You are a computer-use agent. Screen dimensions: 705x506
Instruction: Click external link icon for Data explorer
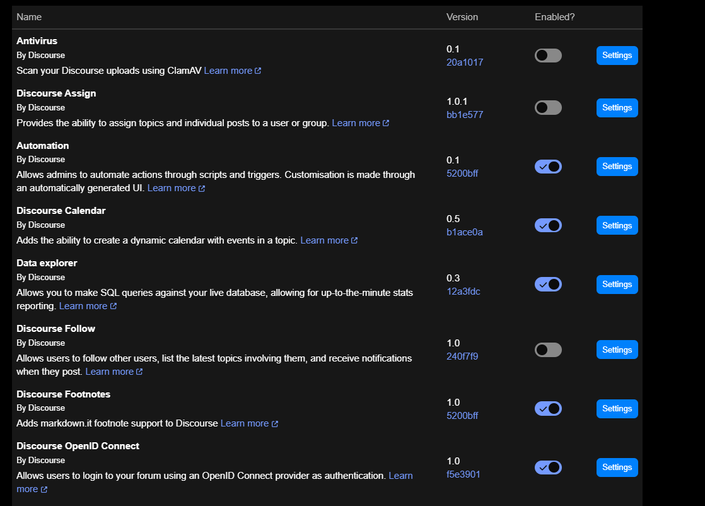coord(114,306)
